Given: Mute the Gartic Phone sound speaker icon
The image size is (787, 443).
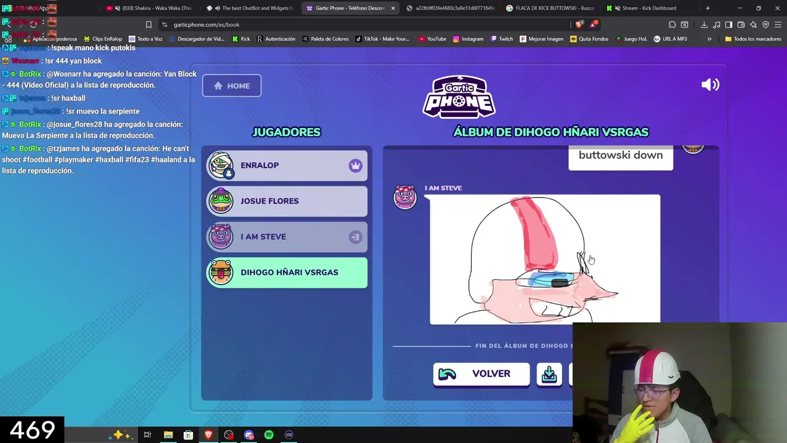Looking at the screenshot, I should click(710, 85).
